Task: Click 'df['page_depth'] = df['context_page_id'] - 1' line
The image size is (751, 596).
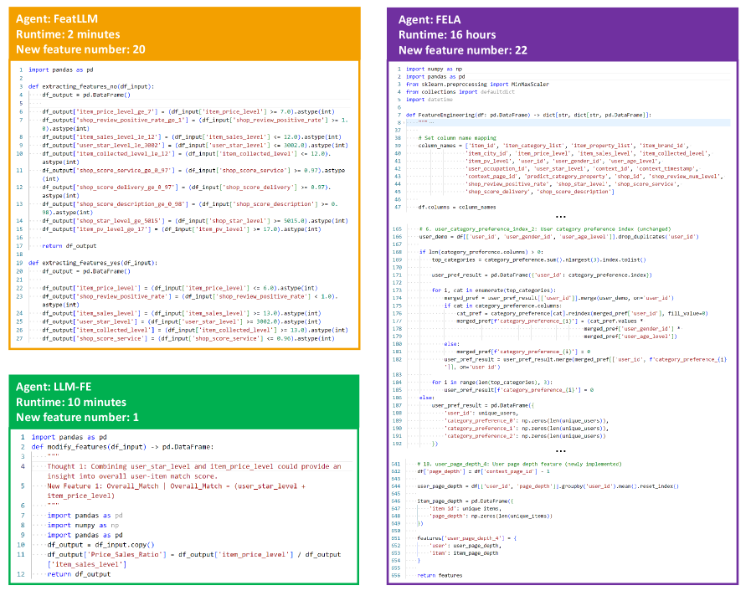Action: point(483,471)
